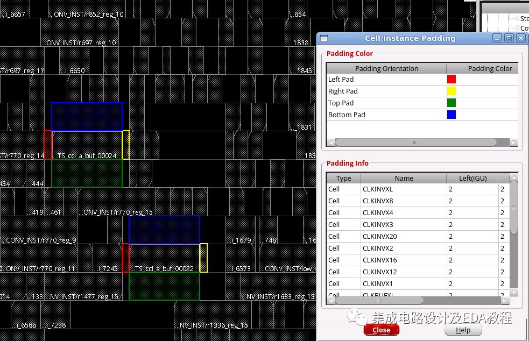Sort by Padding Orientation column header

pos(386,68)
